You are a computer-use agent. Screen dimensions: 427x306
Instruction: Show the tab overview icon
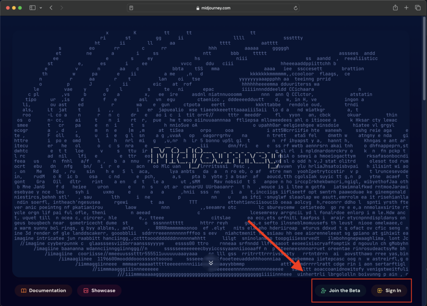coord(418,8)
